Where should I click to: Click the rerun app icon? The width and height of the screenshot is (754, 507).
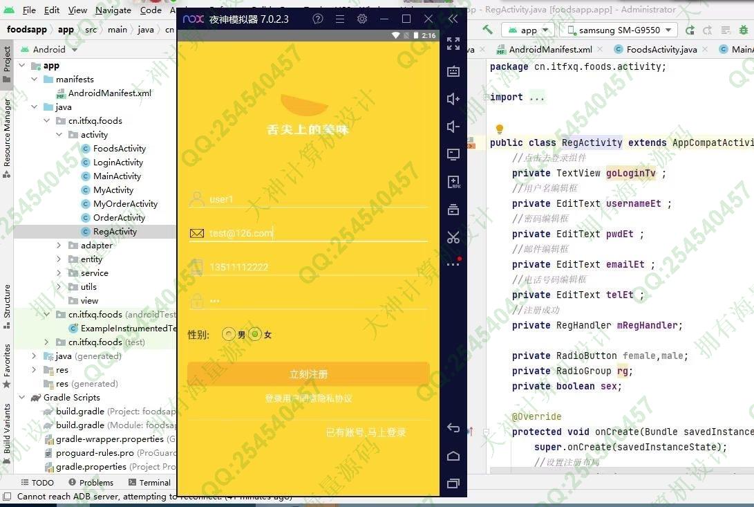pos(690,30)
